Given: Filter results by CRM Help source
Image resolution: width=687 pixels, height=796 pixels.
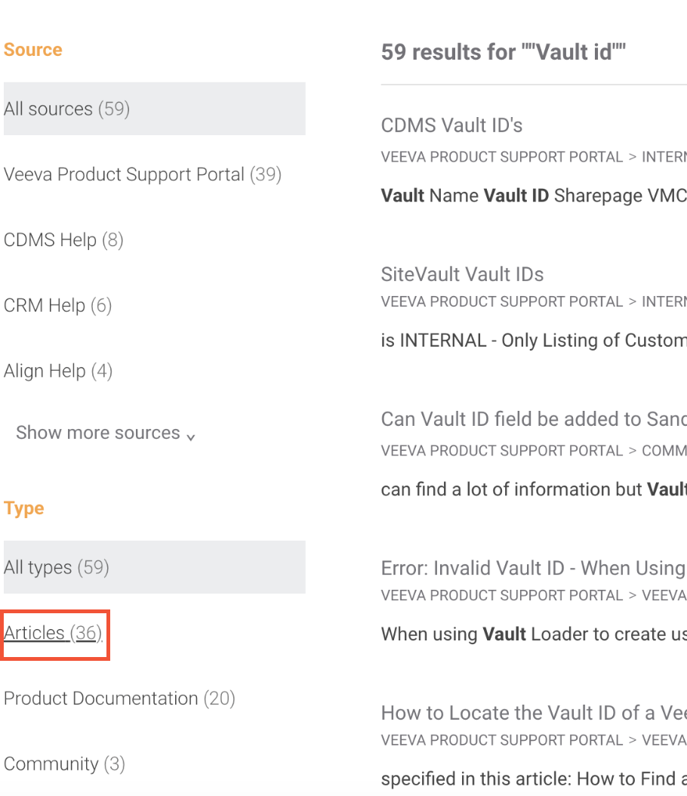Looking at the screenshot, I should (57, 306).
